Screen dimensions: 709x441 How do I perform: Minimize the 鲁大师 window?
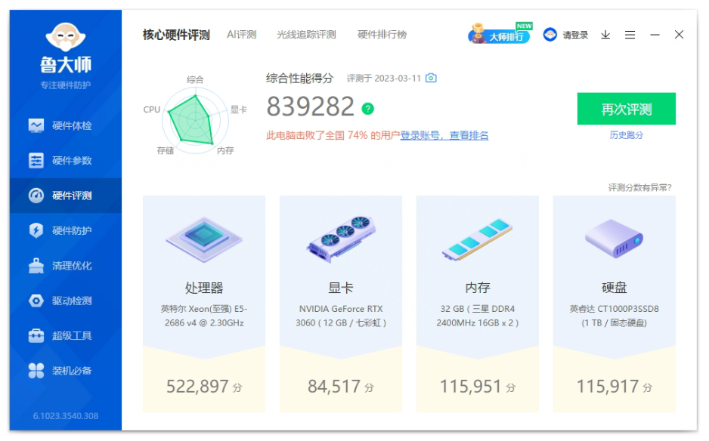click(x=655, y=35)
